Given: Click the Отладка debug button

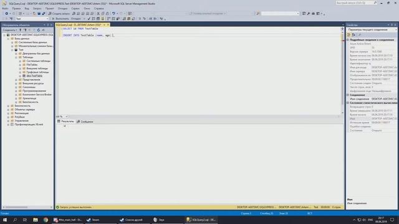Looking at the screenshot, I should click(x=76, y=19).
